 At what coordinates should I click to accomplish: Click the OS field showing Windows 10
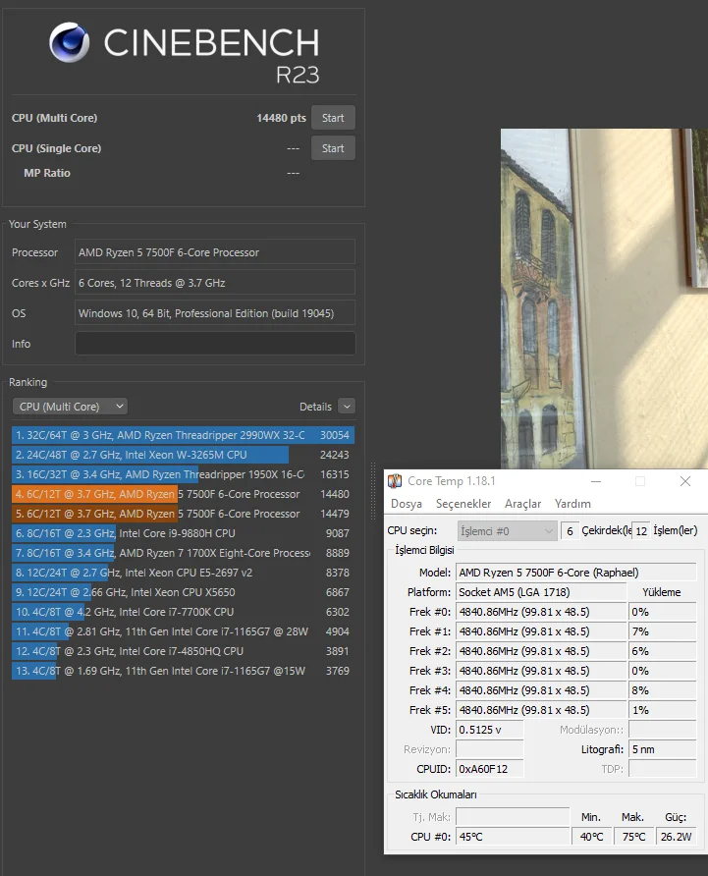click(215, 313)
